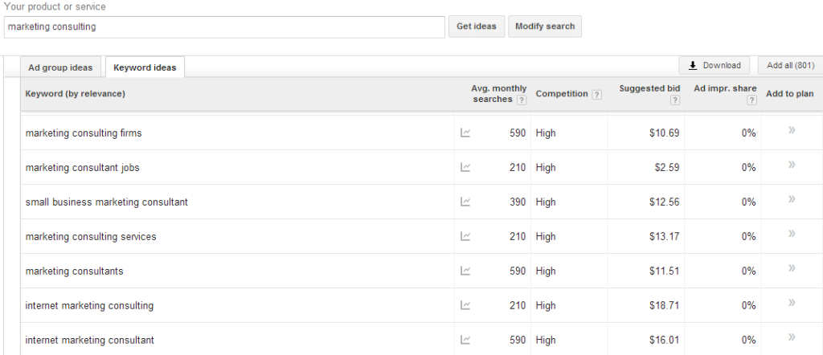Click the Get ideas button
Viewport: 823px width, 355px height.
(x=477, y=27)
